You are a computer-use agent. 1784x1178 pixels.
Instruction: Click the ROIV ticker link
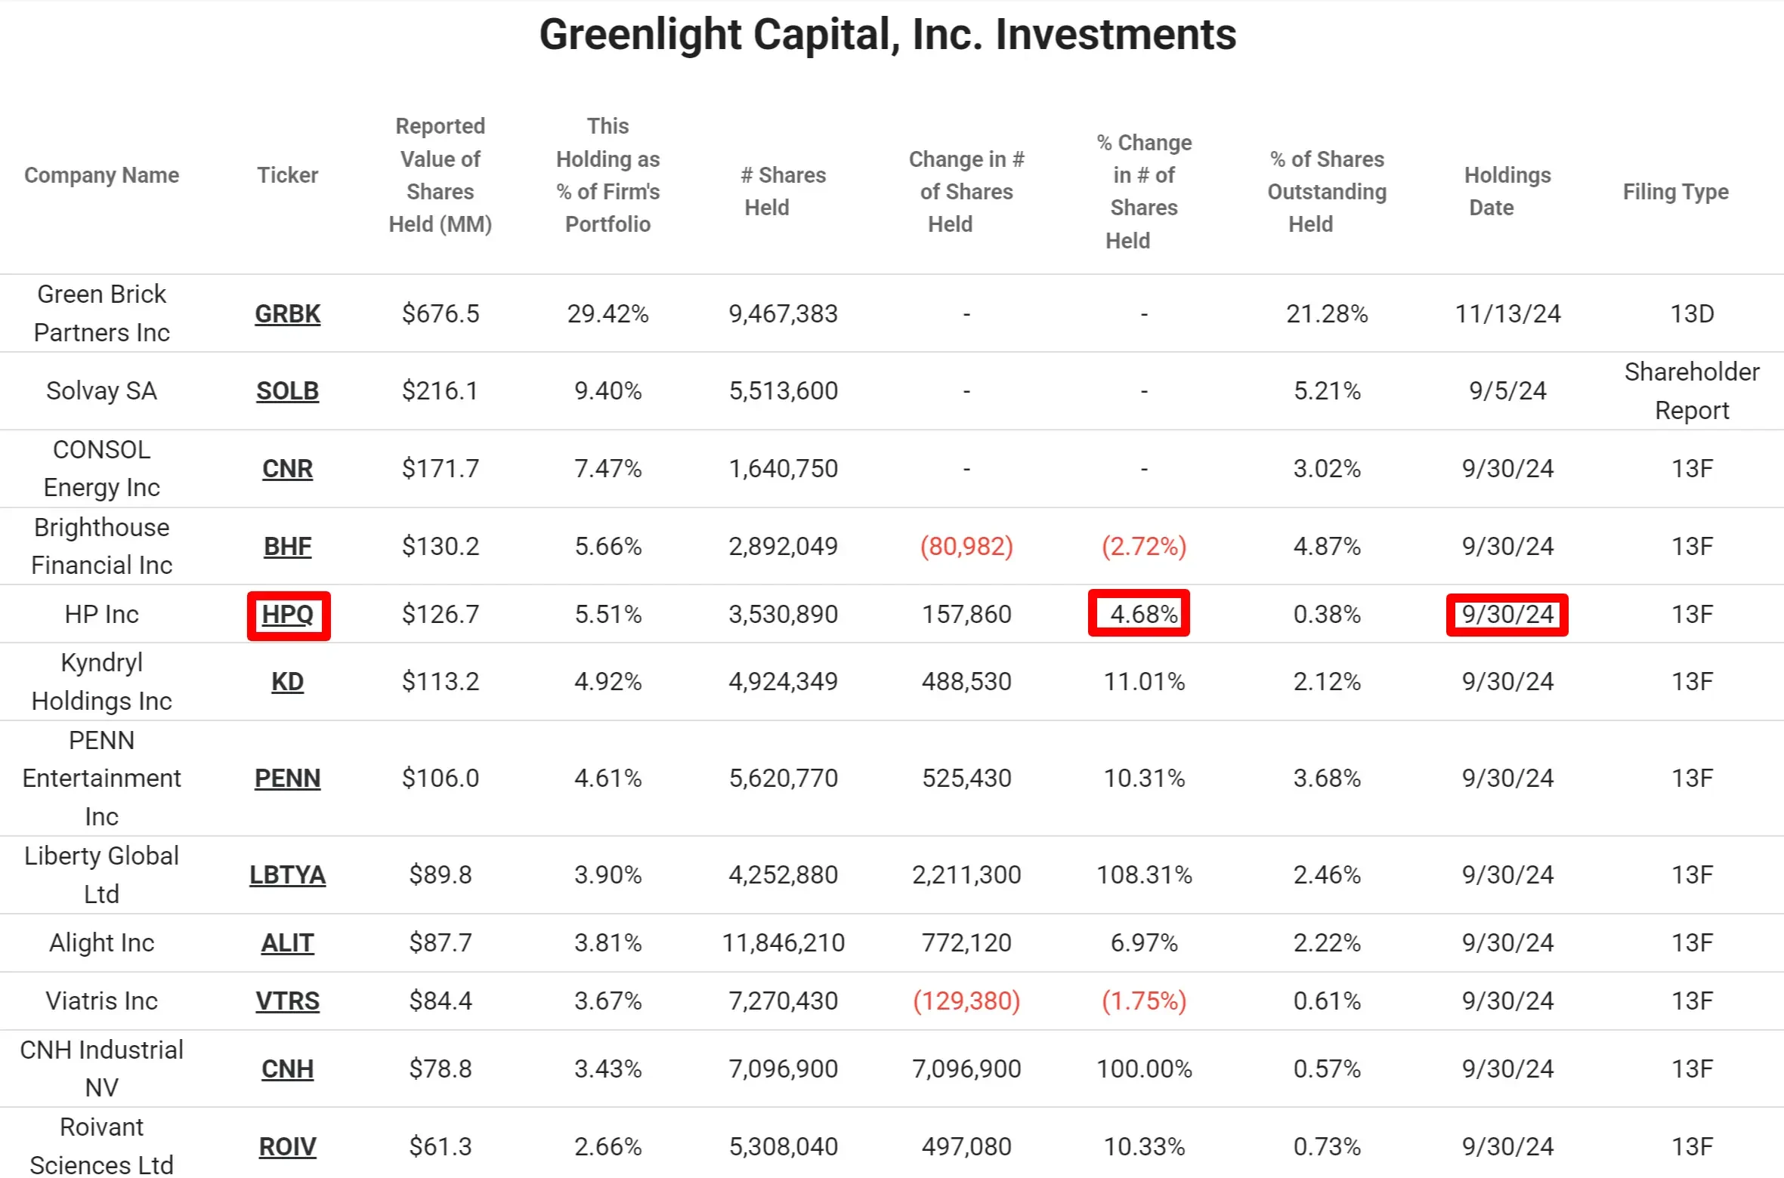(287, 1147)
